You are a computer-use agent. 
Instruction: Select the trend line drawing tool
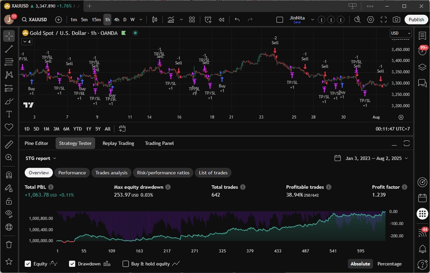pyautogui.click(x=9, y=49)
